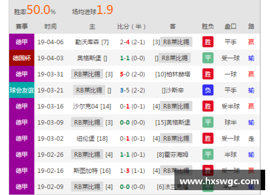Click the score 2-4 (2-1)
The image size is (270, 195).
tap(132, 42)
